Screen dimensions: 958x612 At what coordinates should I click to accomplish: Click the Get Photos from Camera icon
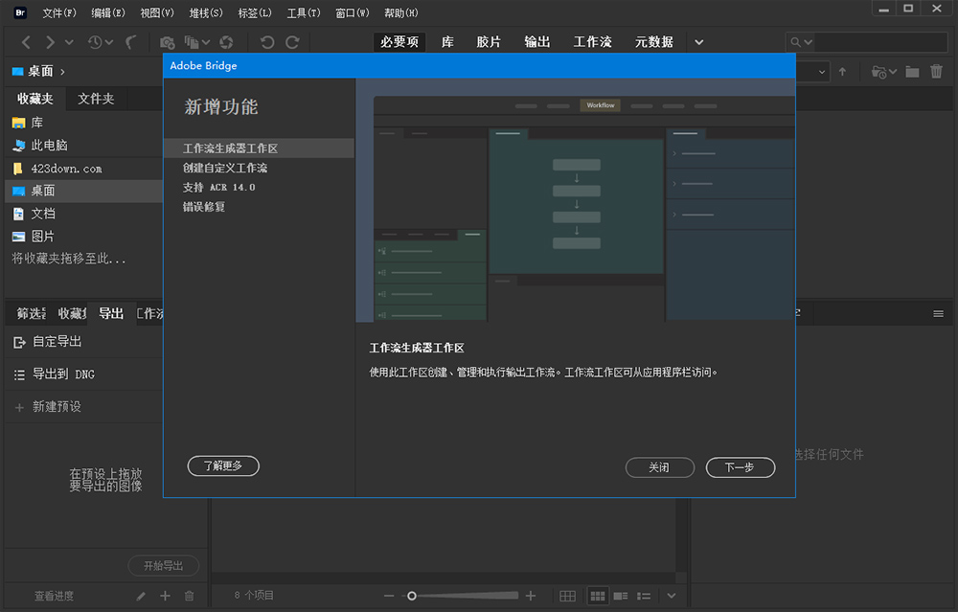pyautogui.click(x=166, y=42)
